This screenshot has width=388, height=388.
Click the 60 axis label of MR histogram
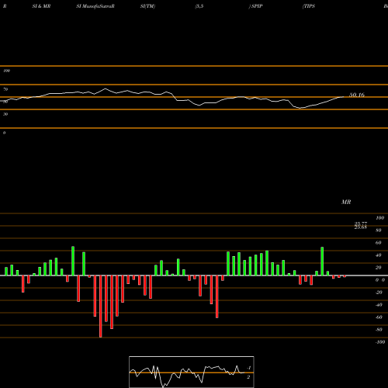coord(378,243)
